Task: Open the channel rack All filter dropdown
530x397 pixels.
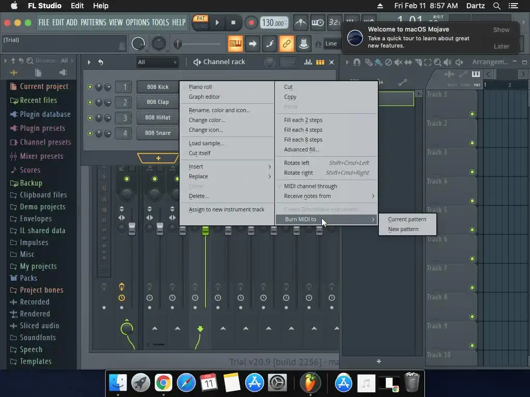Action: pos(157,62)
